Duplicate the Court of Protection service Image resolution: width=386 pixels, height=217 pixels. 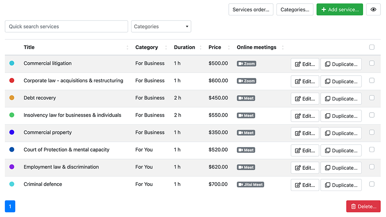(341, 150)
